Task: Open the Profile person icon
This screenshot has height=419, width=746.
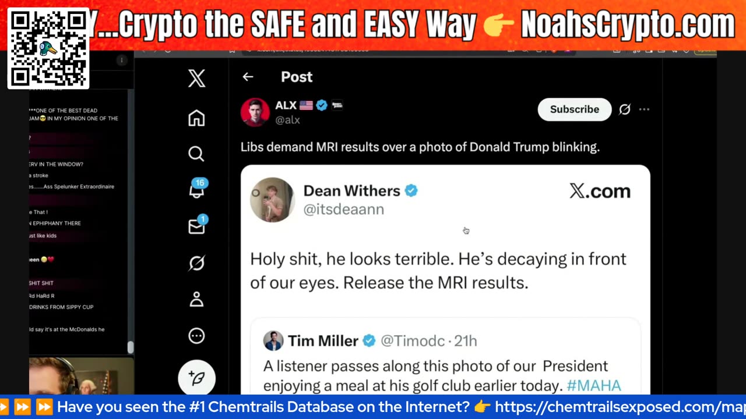Action: click(196, 299)
